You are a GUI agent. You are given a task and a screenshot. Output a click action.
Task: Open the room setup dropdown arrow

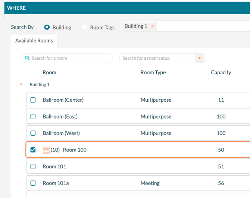point(200,58)
